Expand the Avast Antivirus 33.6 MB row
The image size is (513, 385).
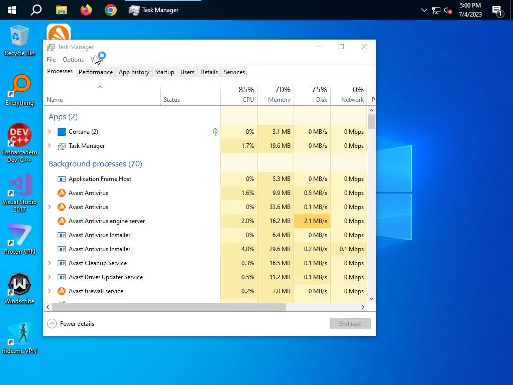tap(50, 207)
